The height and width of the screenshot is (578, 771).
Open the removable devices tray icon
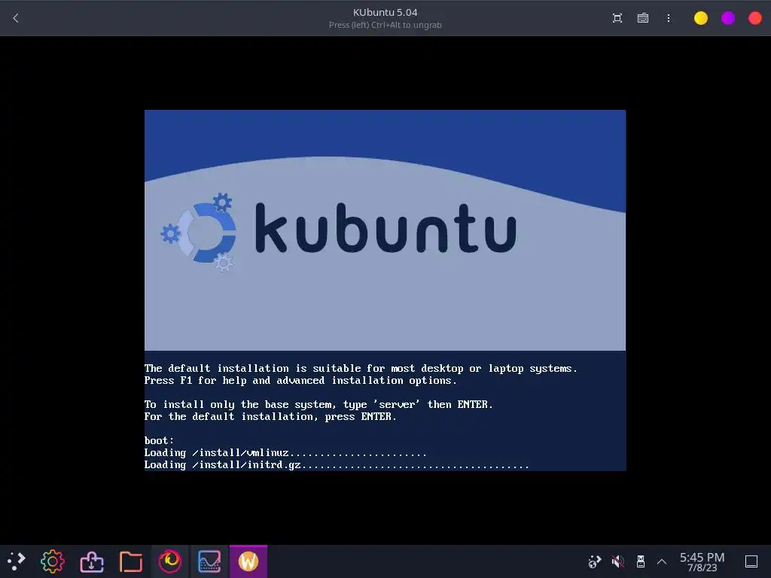point(640,561)
